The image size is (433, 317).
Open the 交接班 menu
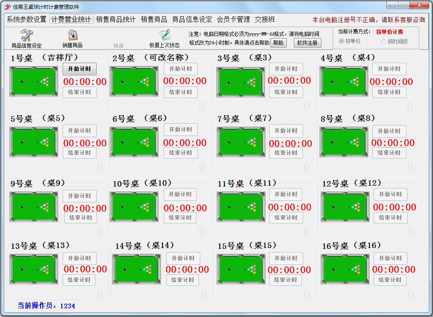tap(265, 19)
